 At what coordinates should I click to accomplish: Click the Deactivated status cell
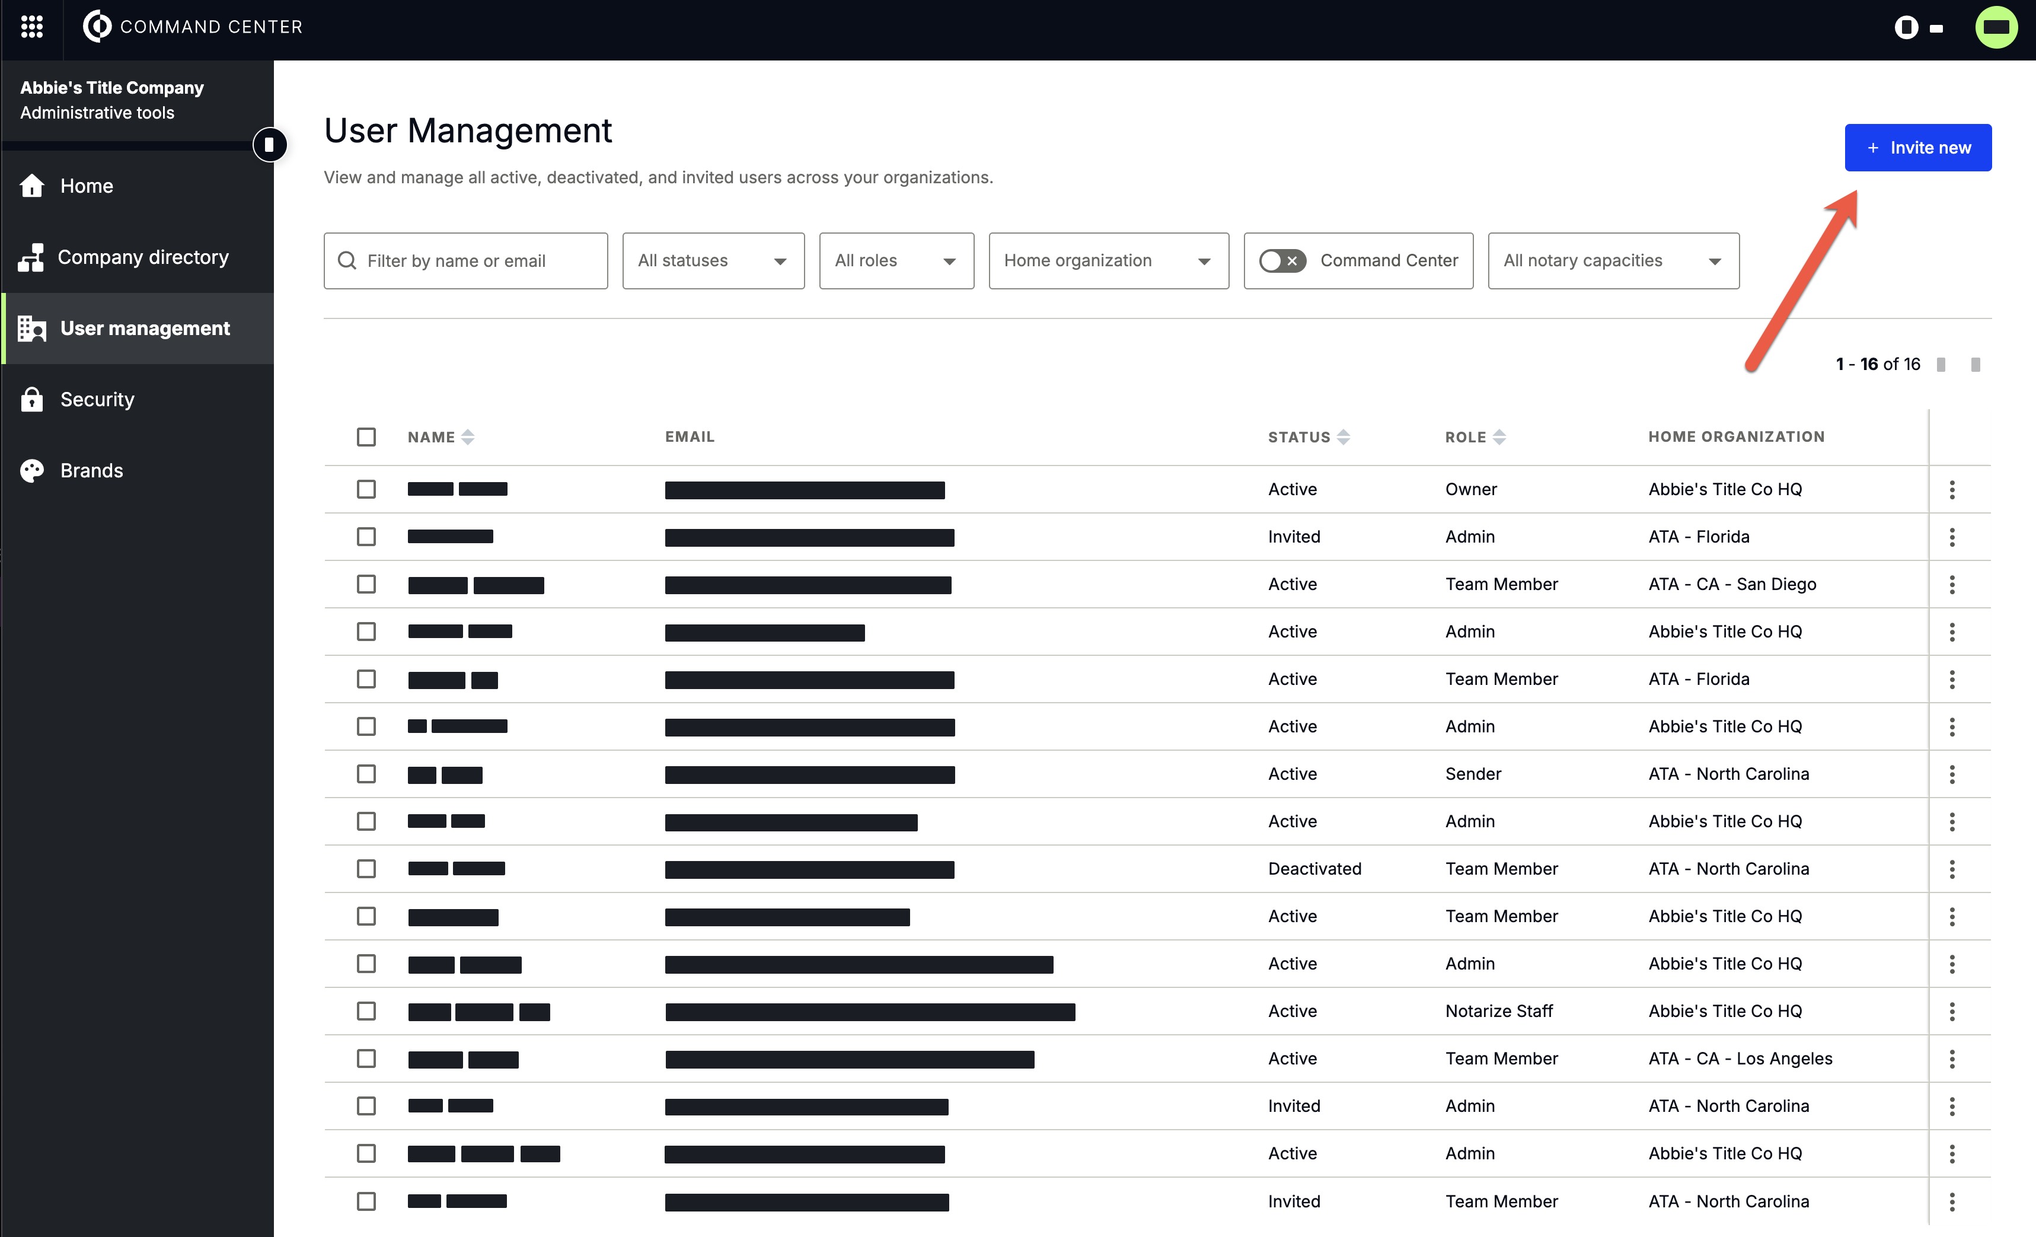point(1314,869)
